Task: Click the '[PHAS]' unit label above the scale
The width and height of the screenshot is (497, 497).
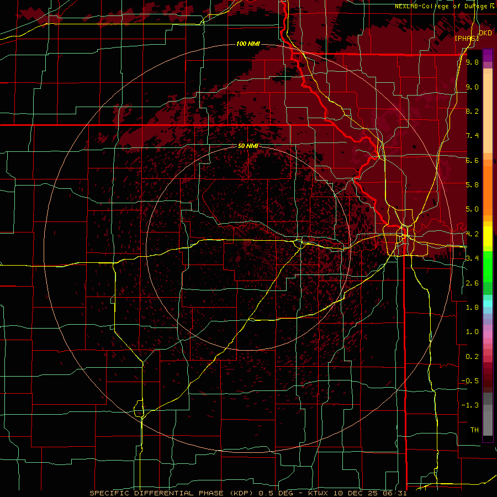Action: 467,38
